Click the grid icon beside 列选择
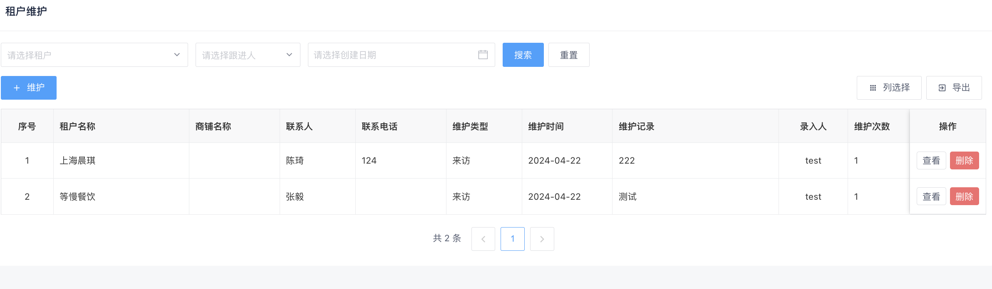The height and width of the screenshot is (289, 992). pyautogui.click(x=873, y=88)
